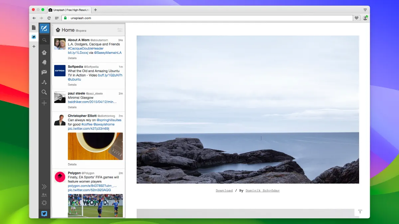Click the scroll-to-top arrow button
The width and height of the screenshot is (399, 224).
(360, 212)
